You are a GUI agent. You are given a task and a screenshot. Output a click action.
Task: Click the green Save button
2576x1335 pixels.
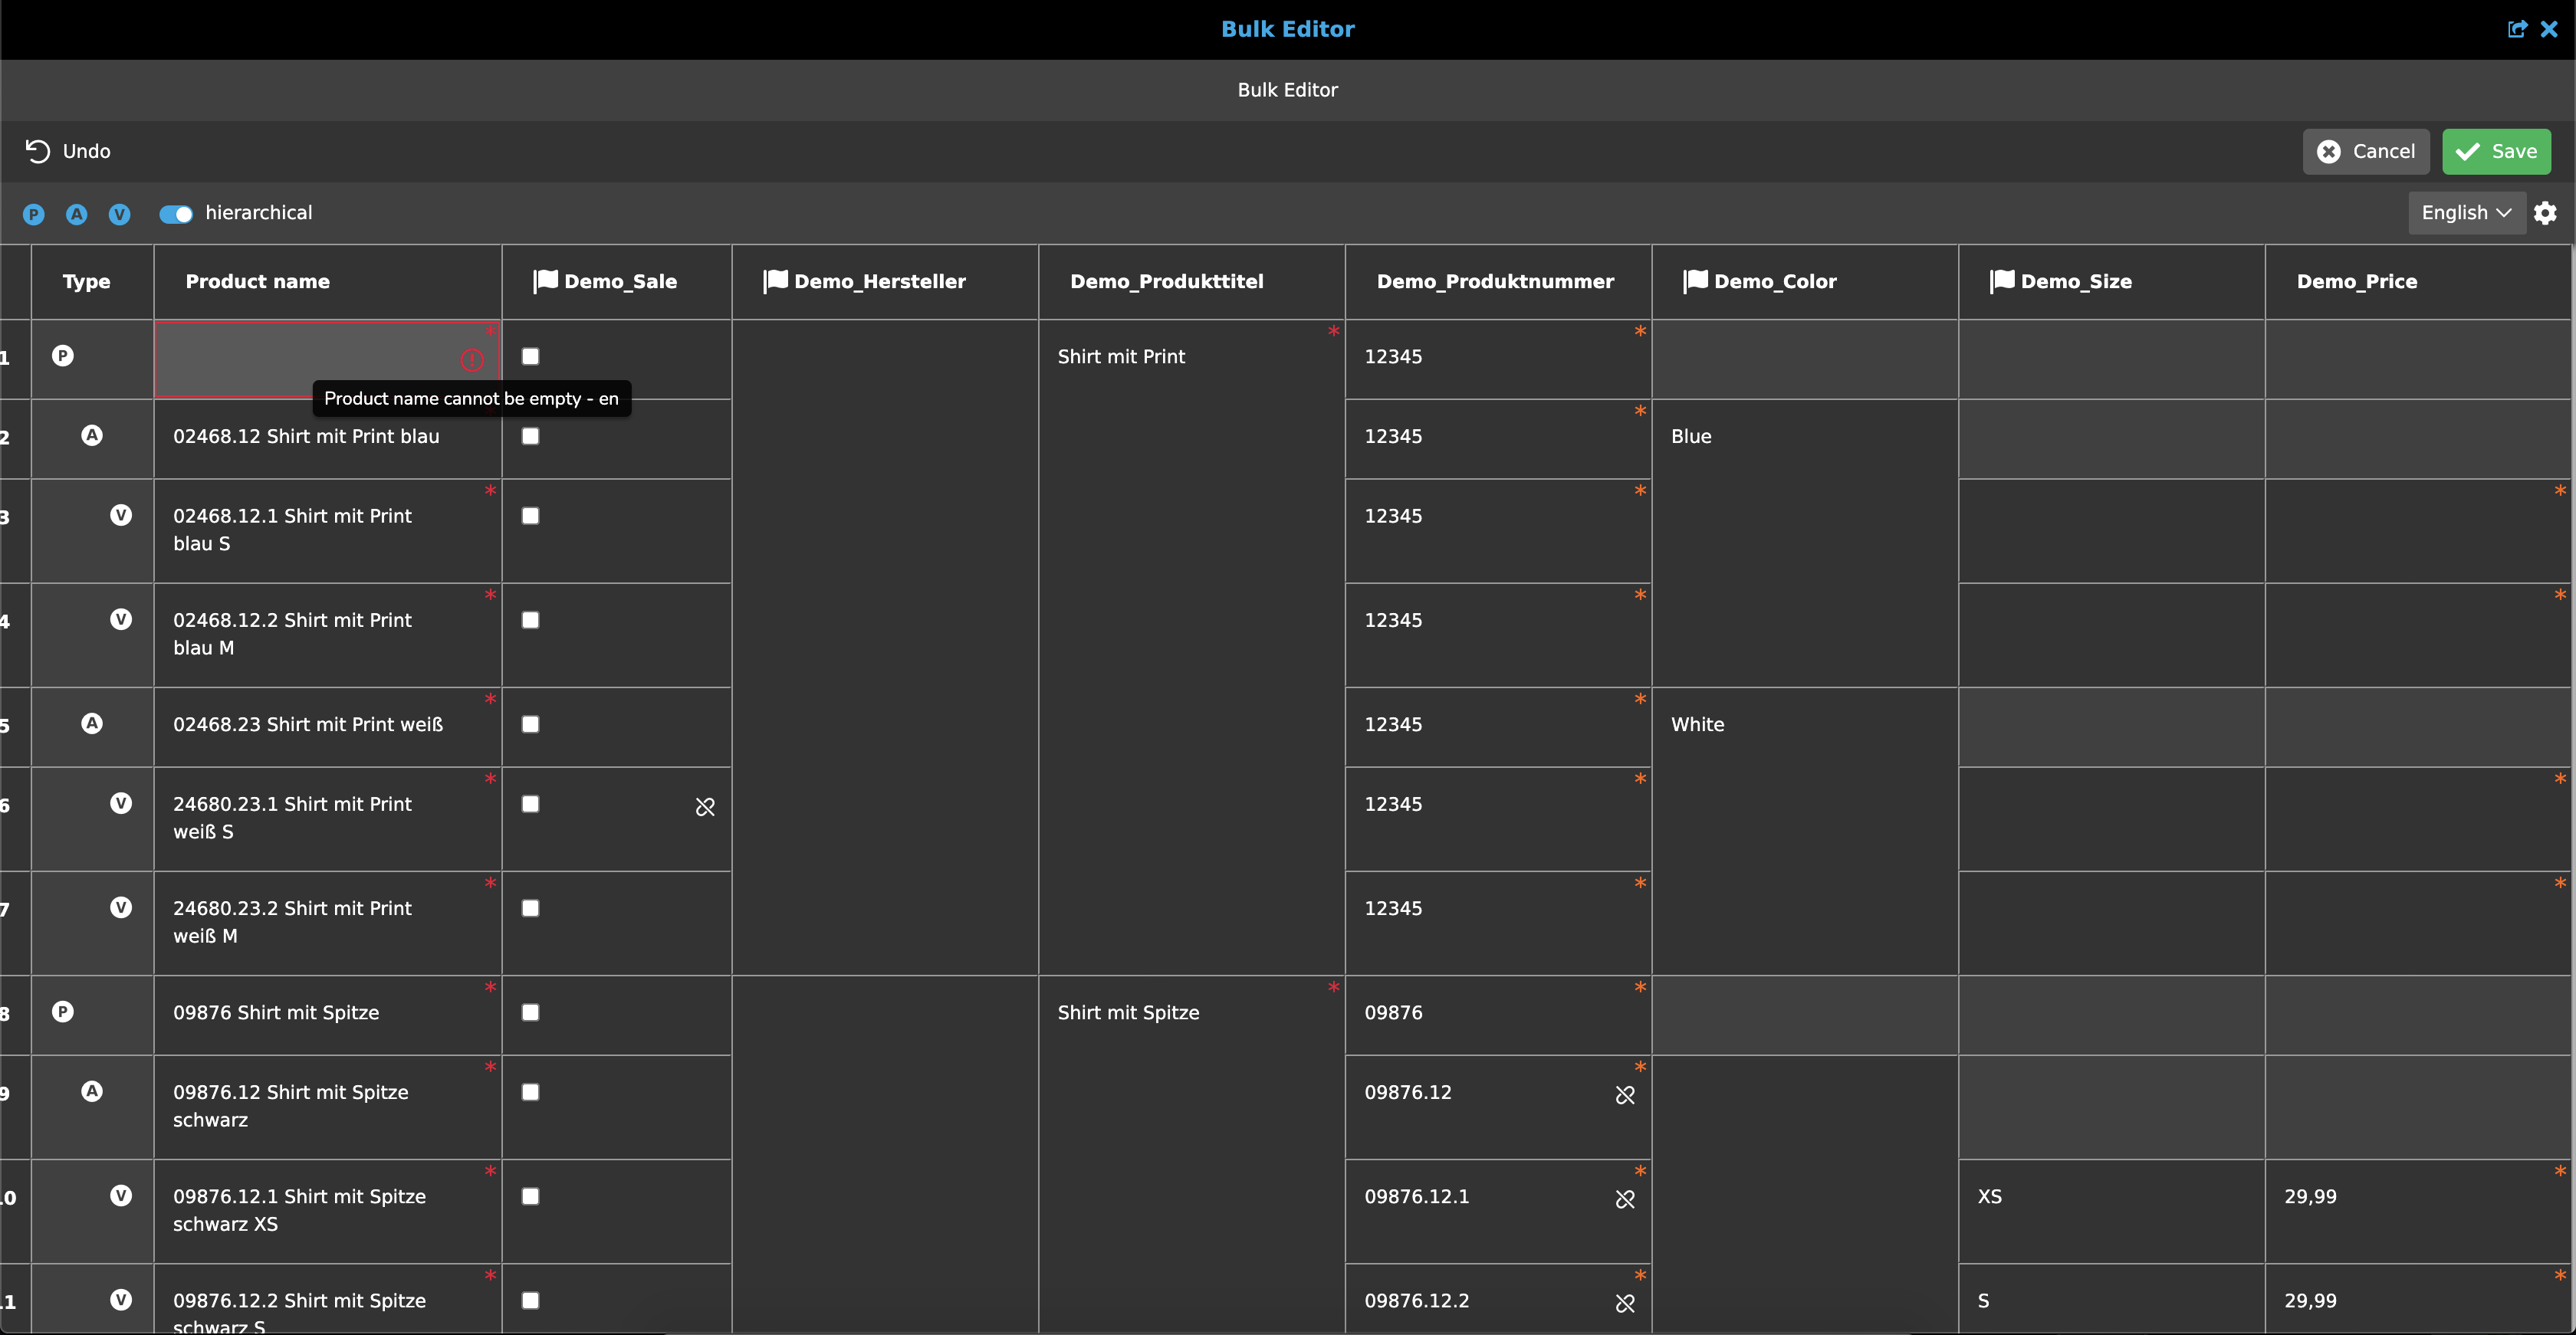[2496, 152]
